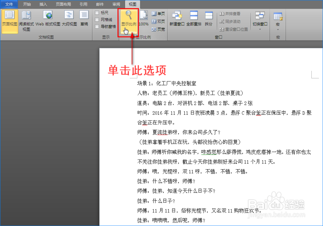Image resolution: width=323 pixels, height=226 pixels.
Task: Open the 显示比例 zoom dialog
Action: click(x=129, y=21)
